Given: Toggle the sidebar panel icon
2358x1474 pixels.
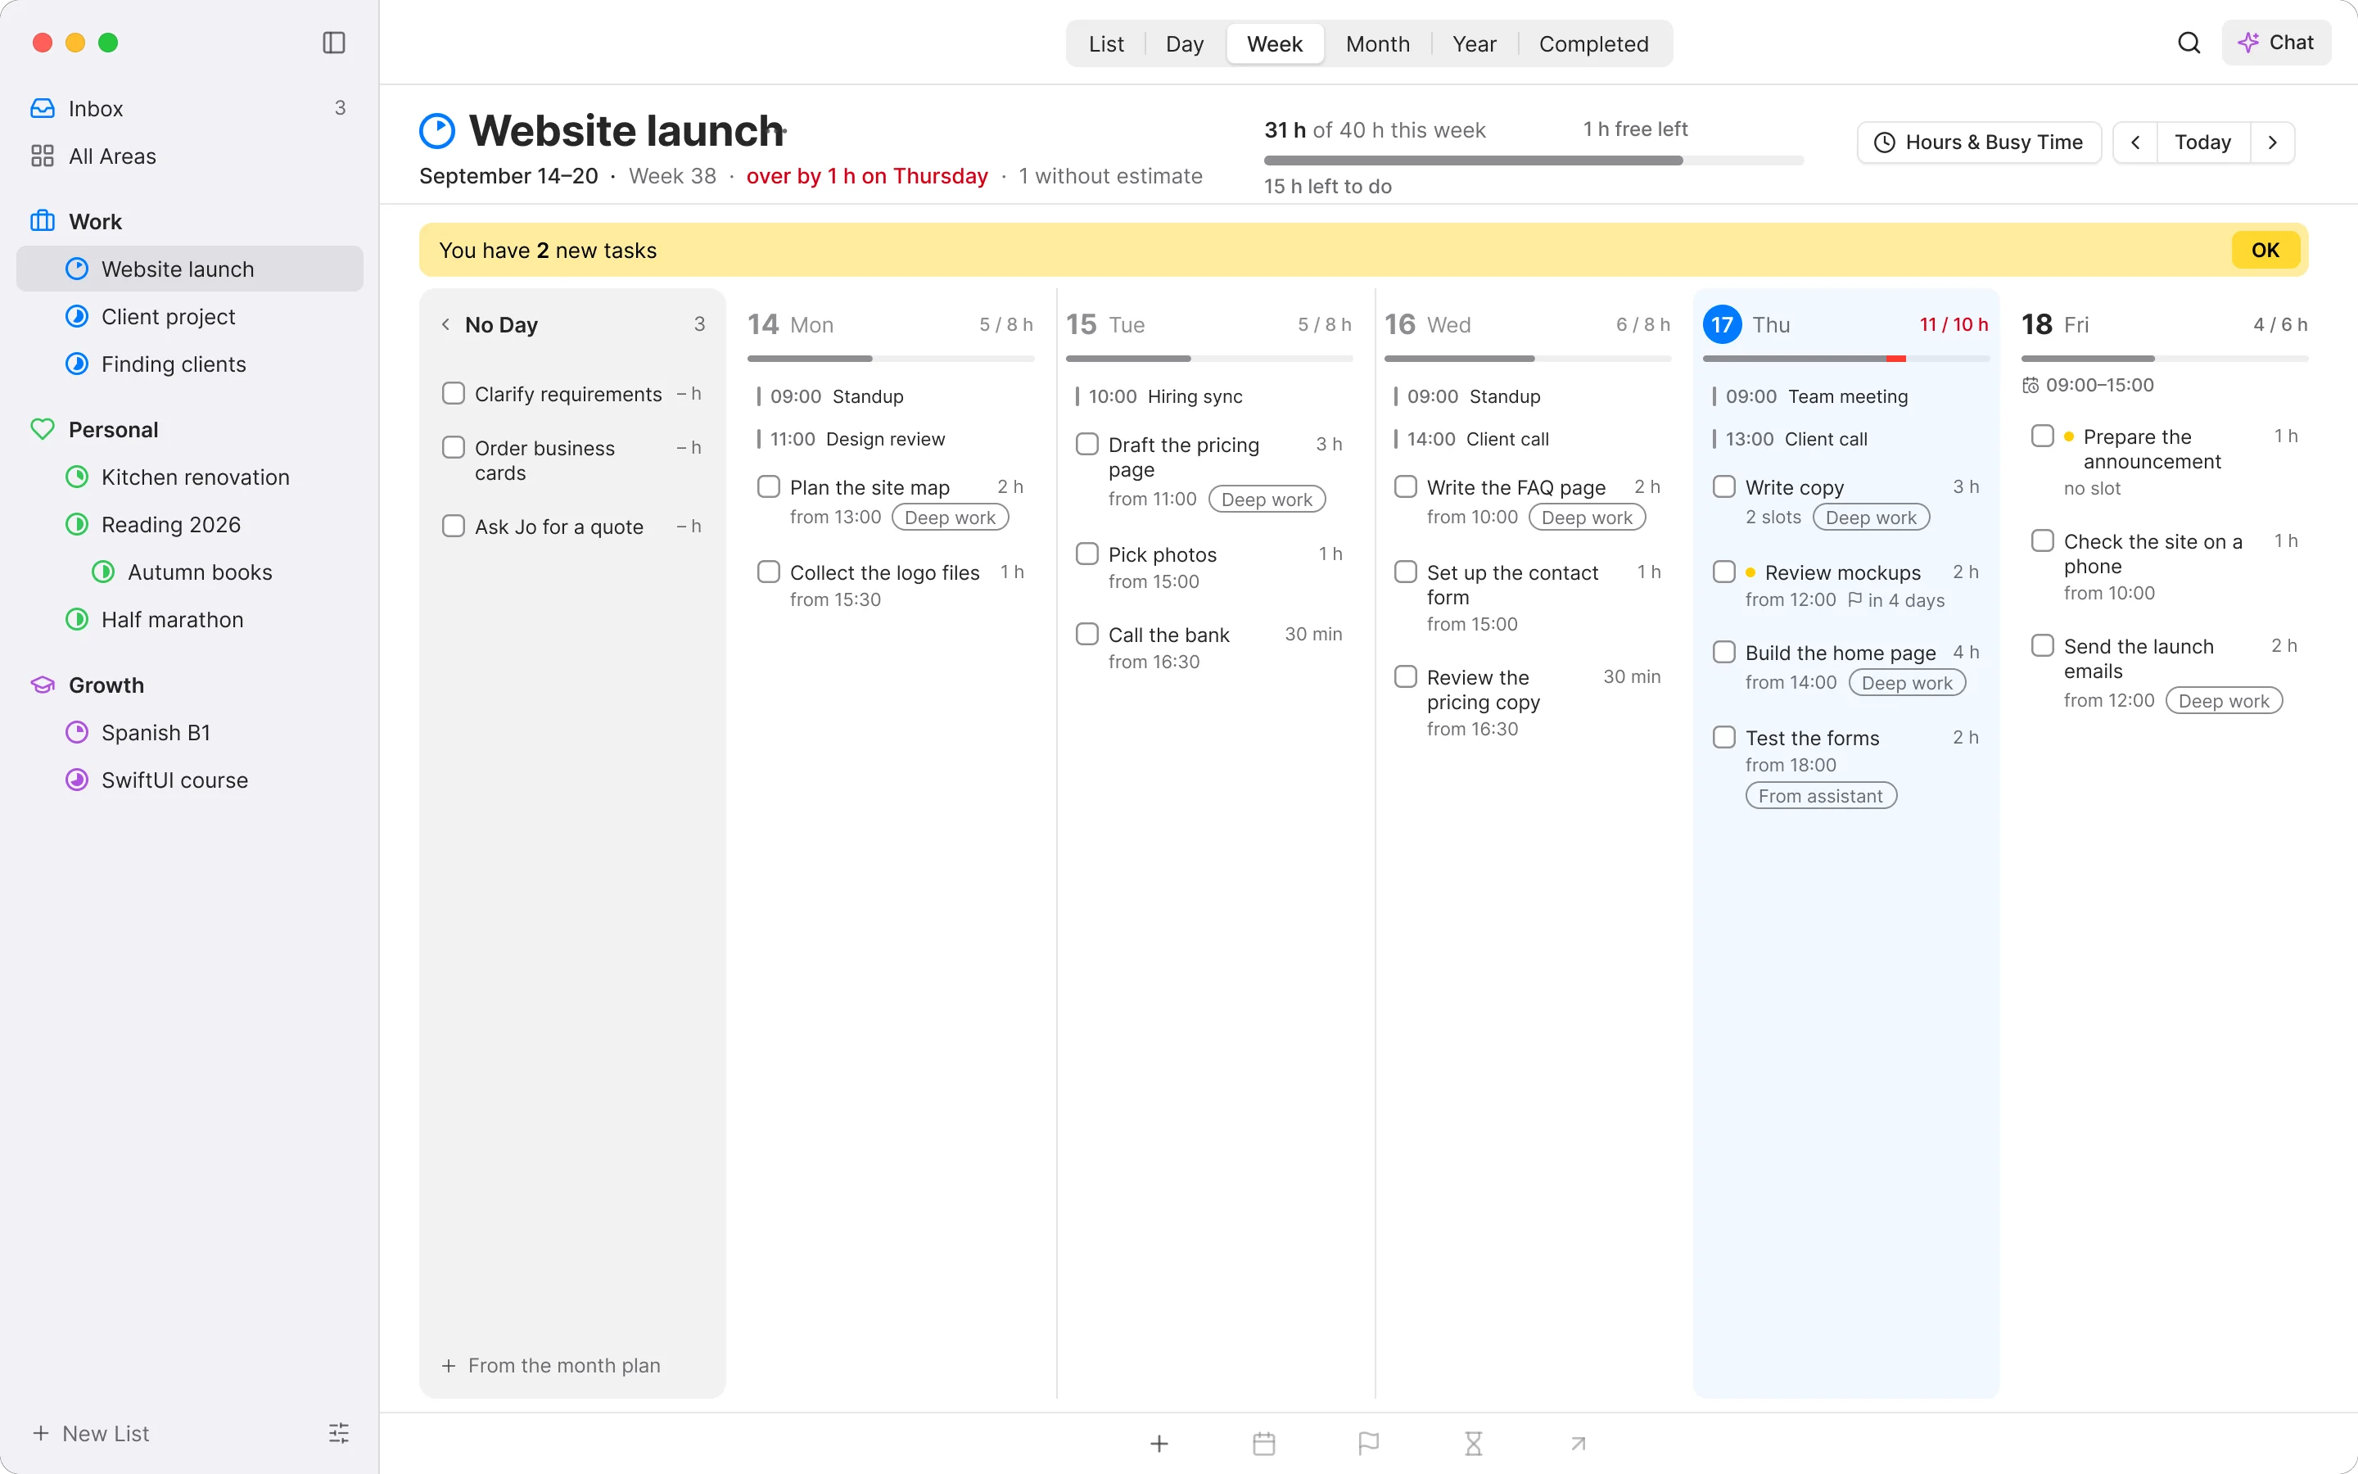Looking at the screenshot, I should click(333, 43).
